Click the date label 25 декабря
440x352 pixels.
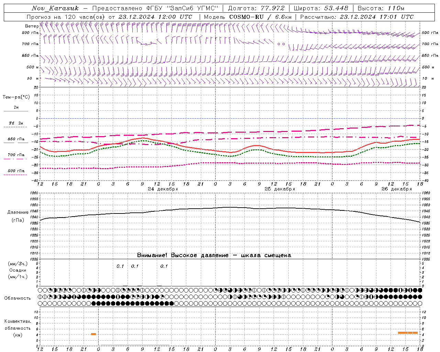[x=280, y=189]
